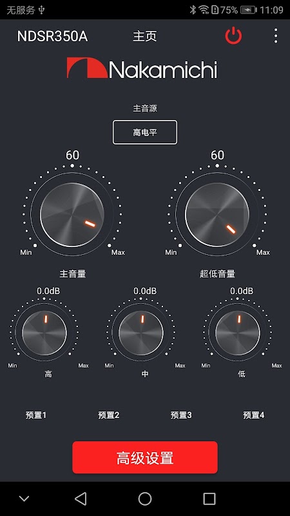This screenshot has width=290, height=516.
Task: Click the Max label of 高 knob
Action: [84, 366]
